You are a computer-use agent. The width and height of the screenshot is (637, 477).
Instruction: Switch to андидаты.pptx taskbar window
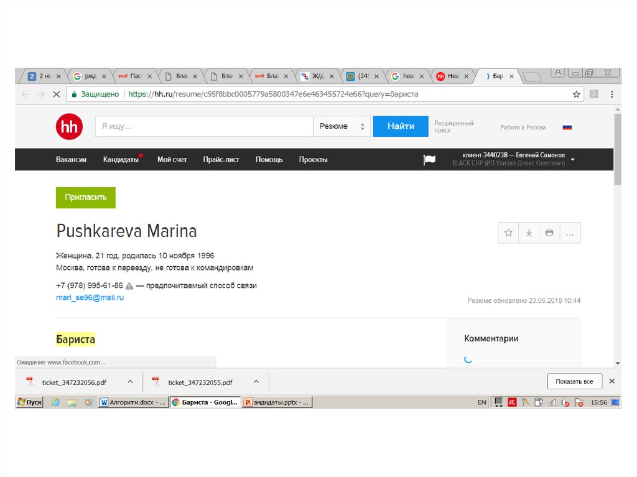277,402
